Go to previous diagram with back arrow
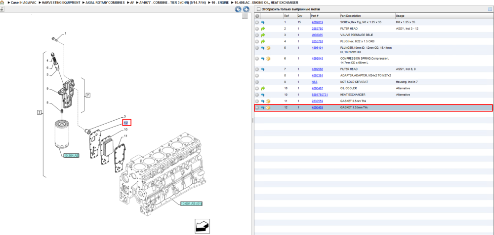 tap(239, 9)
